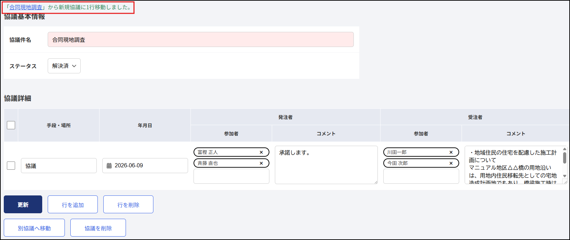Focus the 協議件名 text field
This screenshot has width=570, height=240.
pos(201,39)
